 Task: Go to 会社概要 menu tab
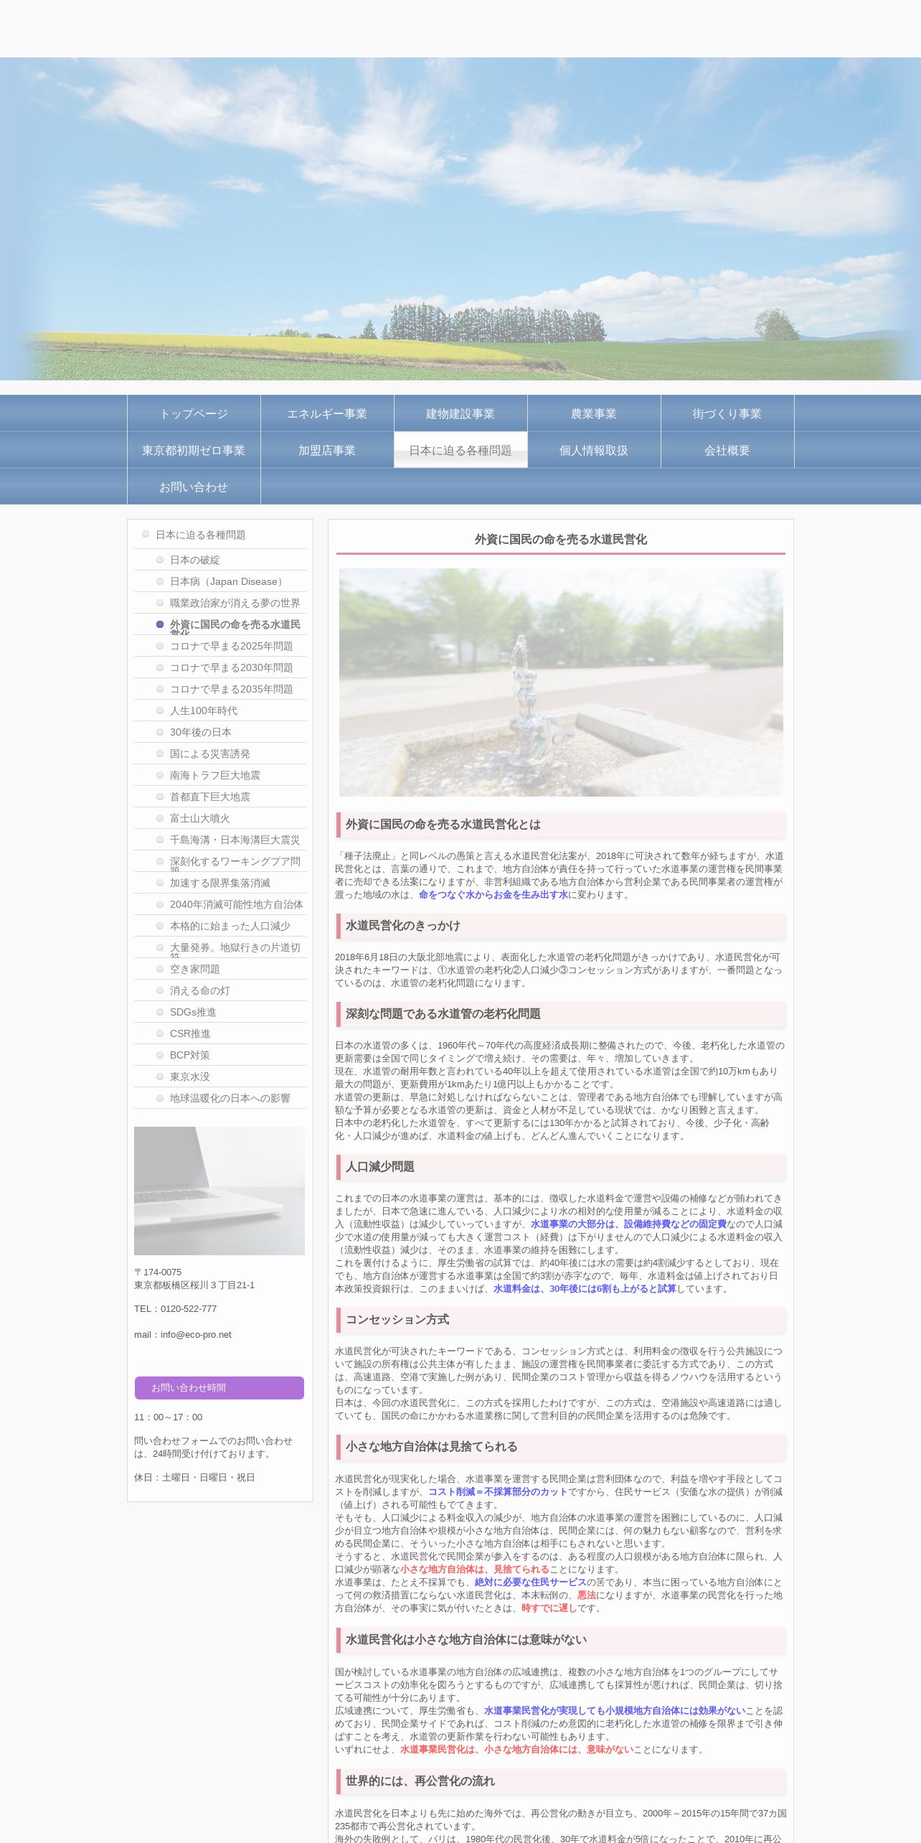click(x=727, y=450)
